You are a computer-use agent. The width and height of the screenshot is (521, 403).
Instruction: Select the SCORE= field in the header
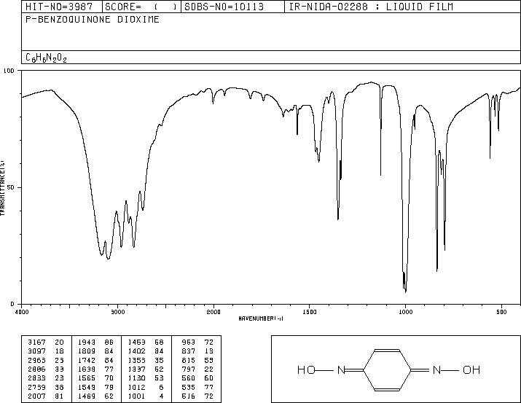pyautogui.click(x=141, y=7)
